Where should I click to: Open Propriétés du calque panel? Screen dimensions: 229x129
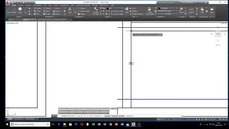click(96, 11)
